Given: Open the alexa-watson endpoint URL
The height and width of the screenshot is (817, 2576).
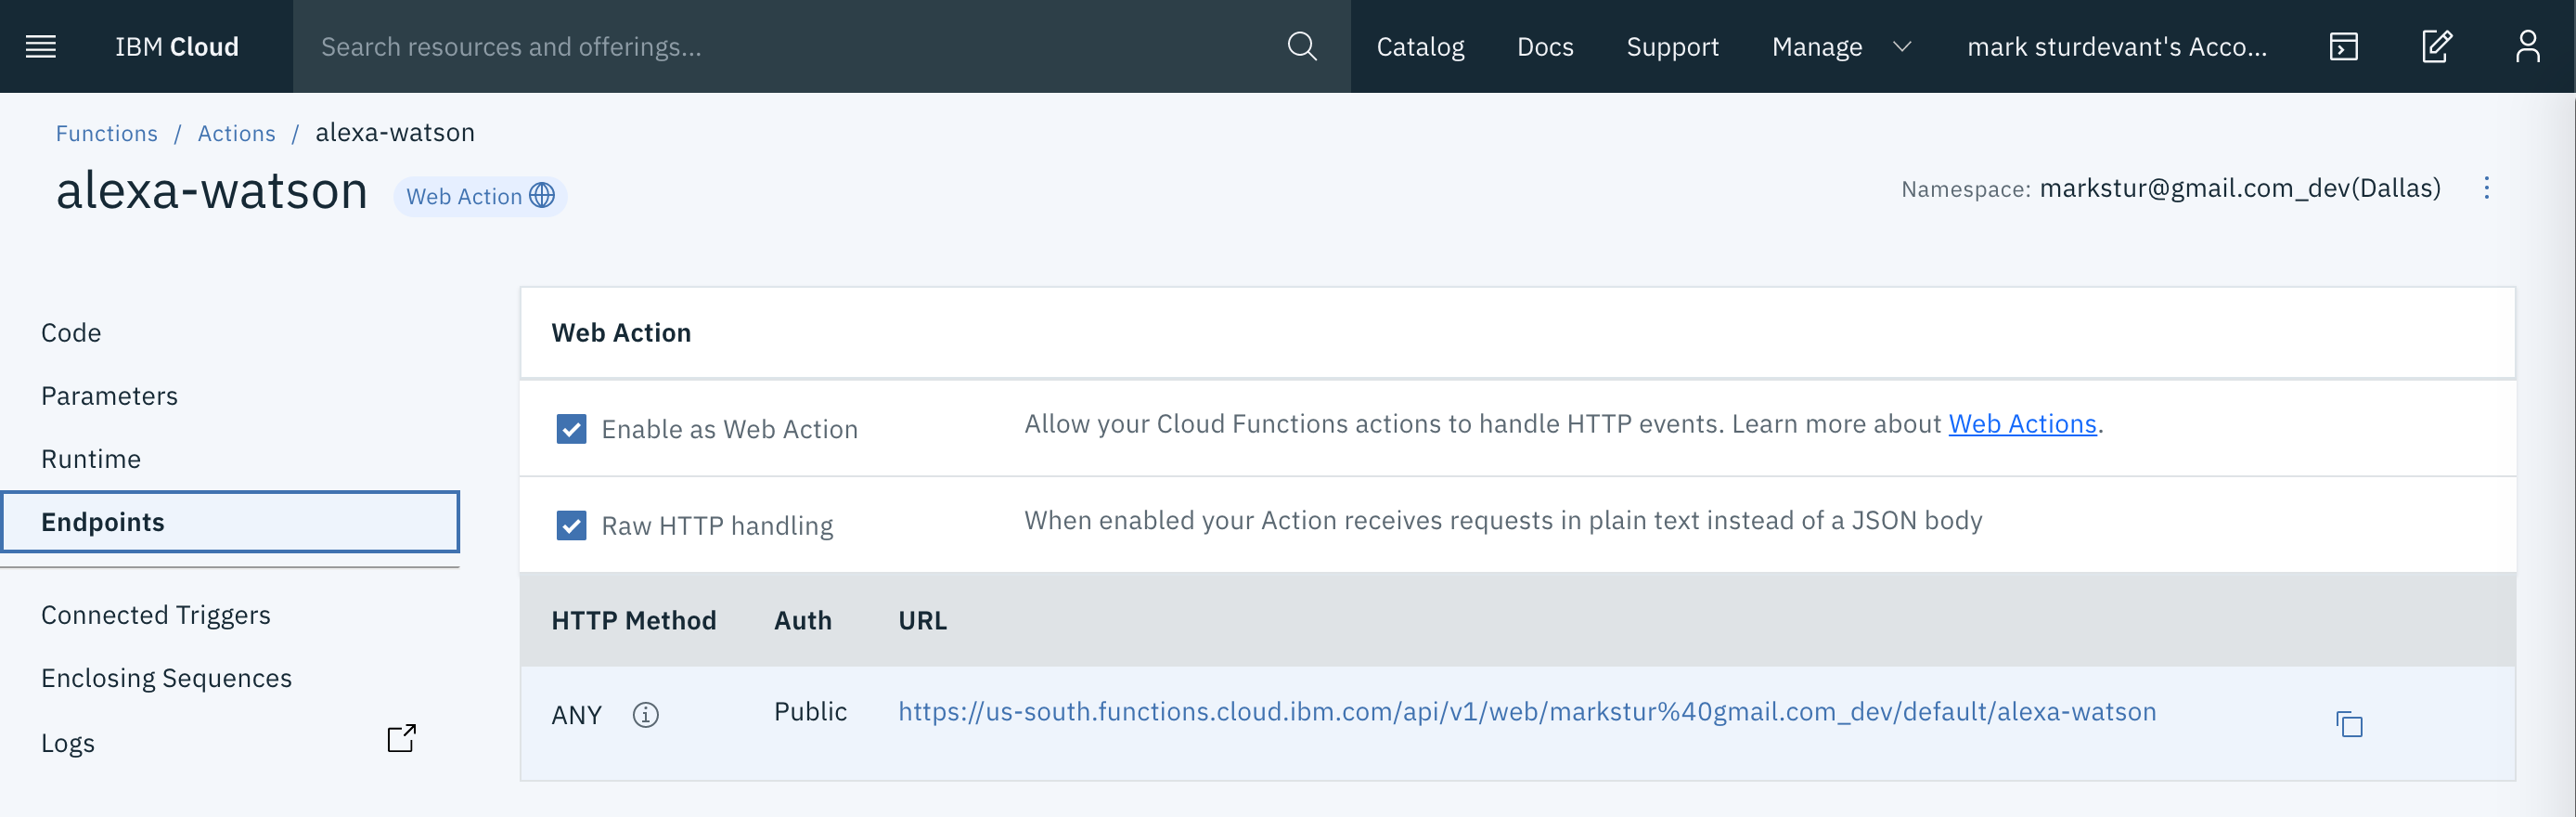Looking at the screenshot, I should 1526,712.
